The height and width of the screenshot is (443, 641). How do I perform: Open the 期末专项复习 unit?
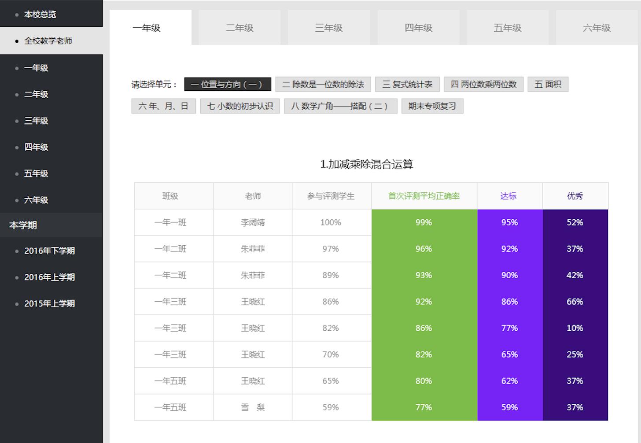tap(432, 106)
